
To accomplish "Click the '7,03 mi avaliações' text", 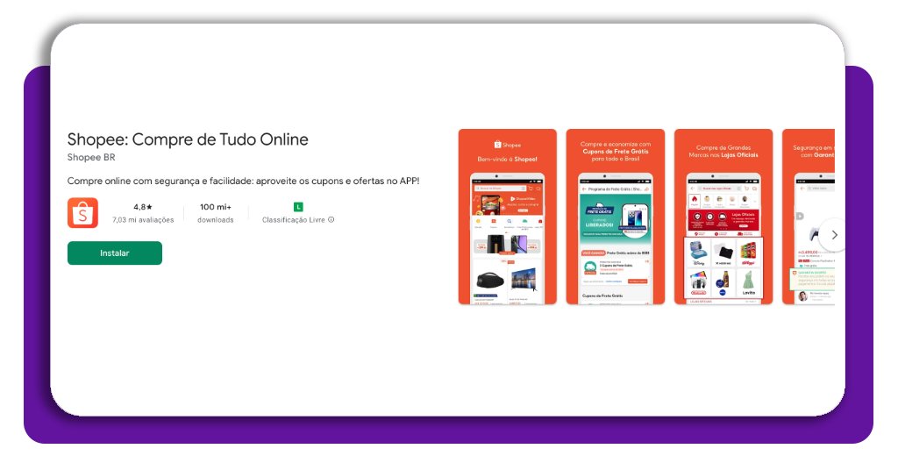I will click(x=143, y=220).
